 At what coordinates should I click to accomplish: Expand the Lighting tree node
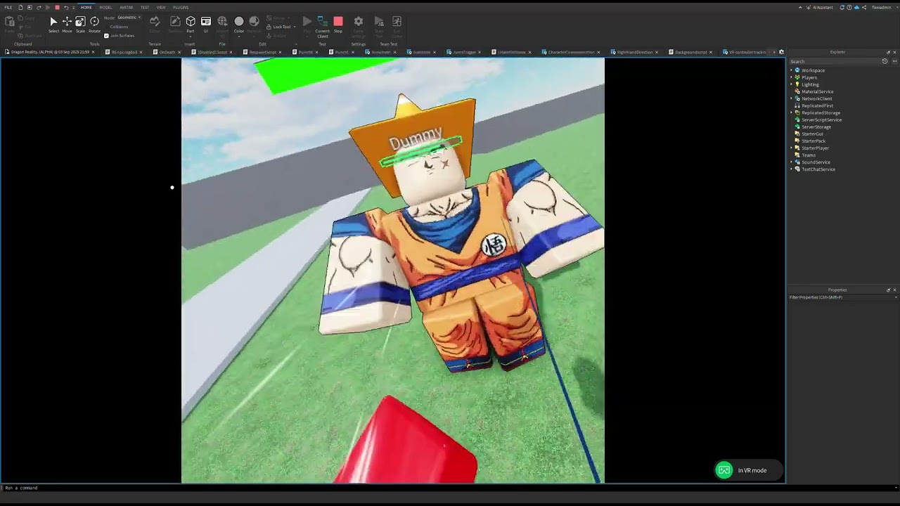(791, 84)
